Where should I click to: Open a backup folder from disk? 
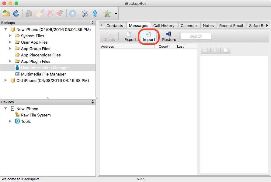point(6,13)
